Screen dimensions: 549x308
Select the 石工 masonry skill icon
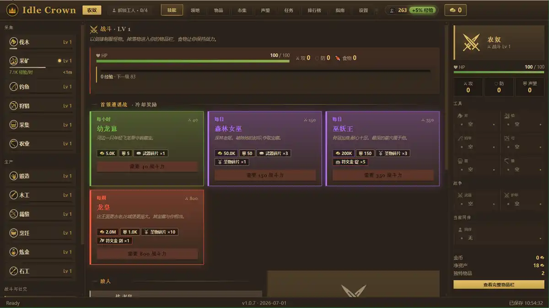(13, 271)
